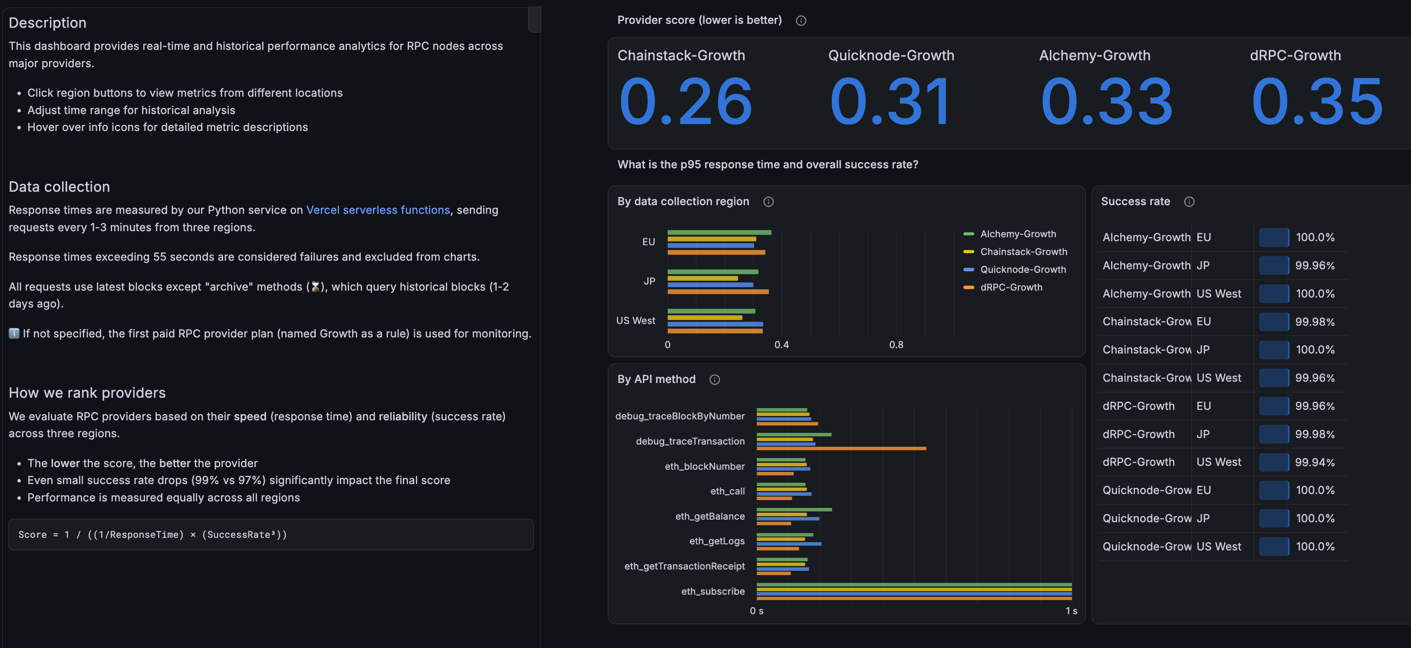This screenshot has width=1411, height=648.
Task: Open the Provider score info icon
Action: point(801,21)
